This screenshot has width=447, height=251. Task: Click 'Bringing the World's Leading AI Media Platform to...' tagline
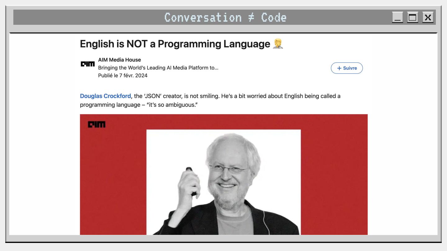pyautogui.click(x=158, y=68)
